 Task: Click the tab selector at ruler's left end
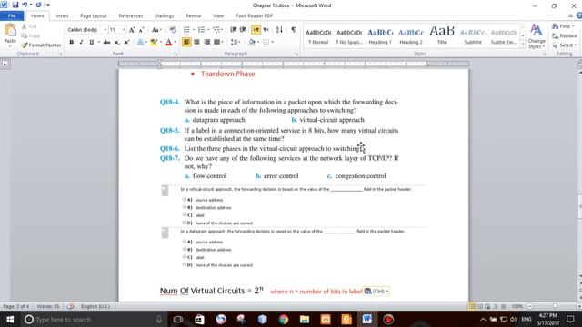tap(5, 64)
